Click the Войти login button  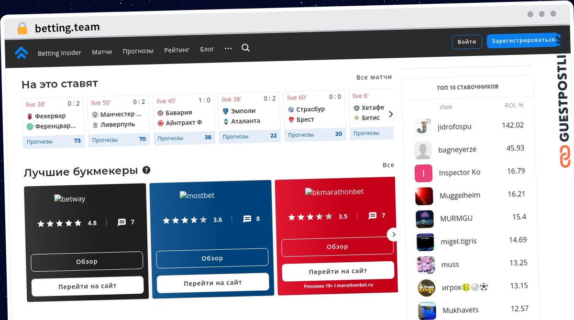pyautogui.click(x=467, y=42)
